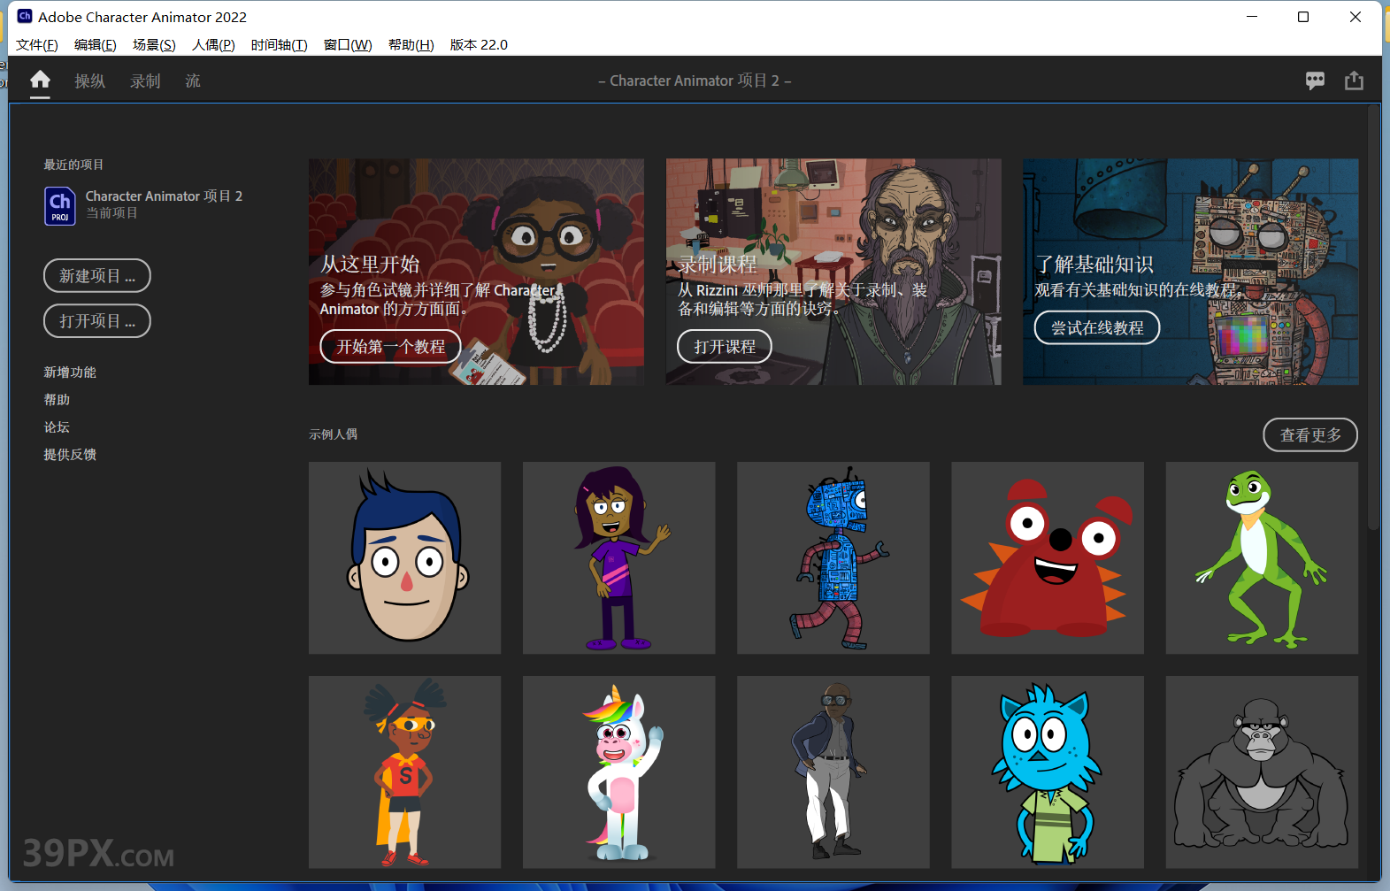The width and height of the screenshot is (1390, 891).
Task: Select the superhero girl puppet
Action: pyautogui.click(x=405, y=772)
